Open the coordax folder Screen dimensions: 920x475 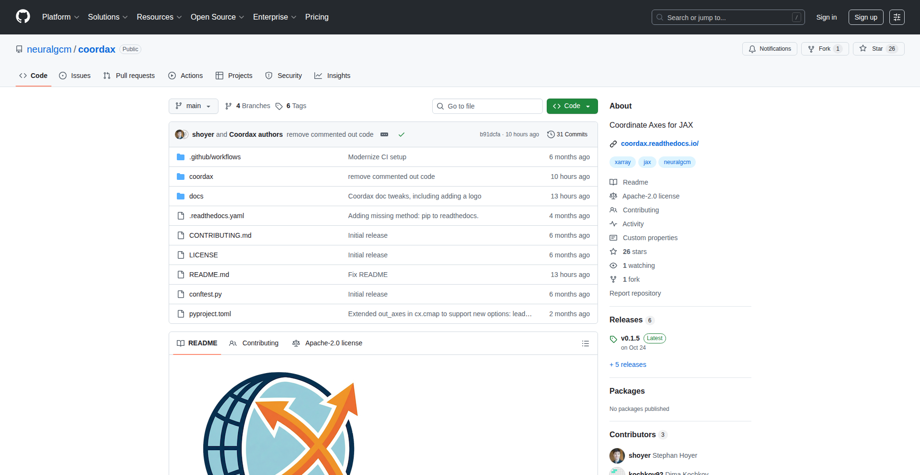coord(201,177)
